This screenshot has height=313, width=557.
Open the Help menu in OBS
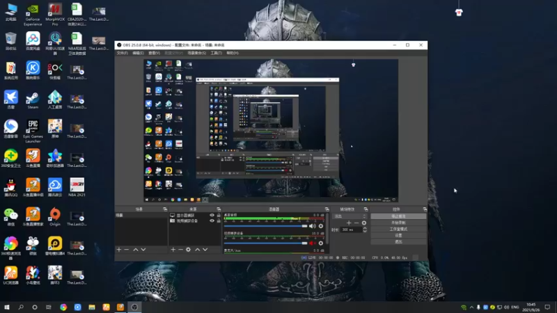pos(233,53)
